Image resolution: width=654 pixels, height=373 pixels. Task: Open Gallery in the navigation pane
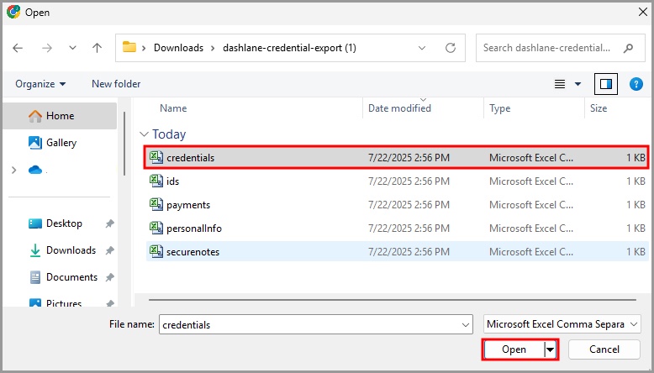(x=61, y=143)
